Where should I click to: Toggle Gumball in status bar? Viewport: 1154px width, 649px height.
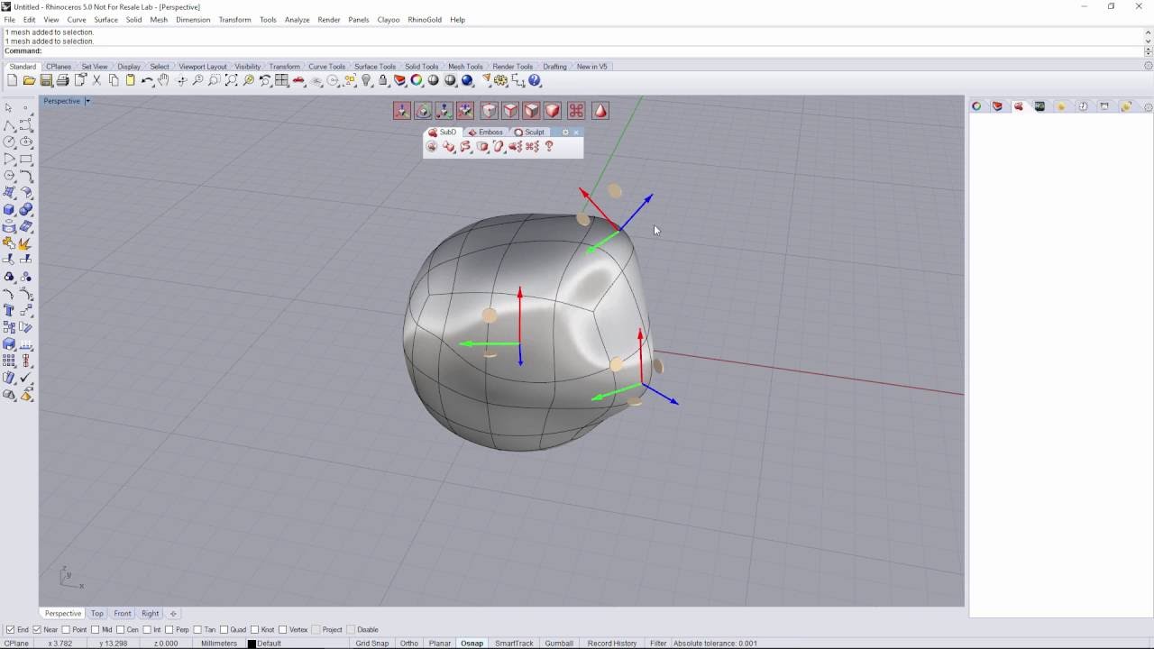coord(559,644)
